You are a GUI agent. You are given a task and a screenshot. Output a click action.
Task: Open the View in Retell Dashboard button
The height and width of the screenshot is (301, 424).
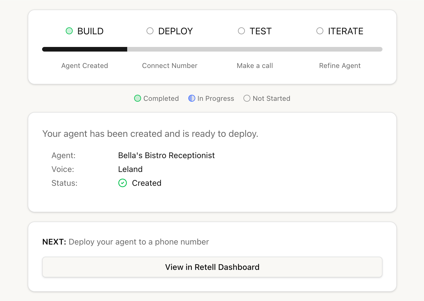[x=212, y=267]
